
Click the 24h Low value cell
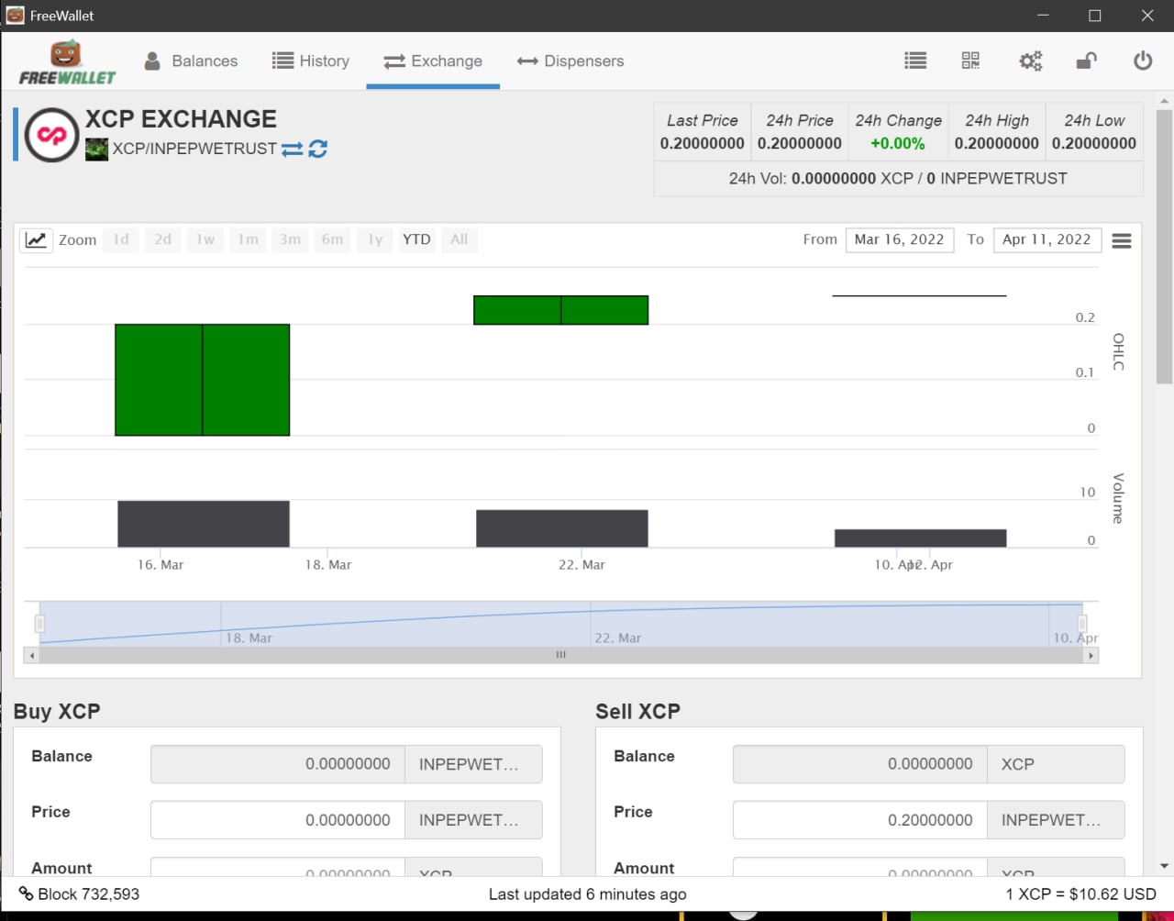point(1094,143)
